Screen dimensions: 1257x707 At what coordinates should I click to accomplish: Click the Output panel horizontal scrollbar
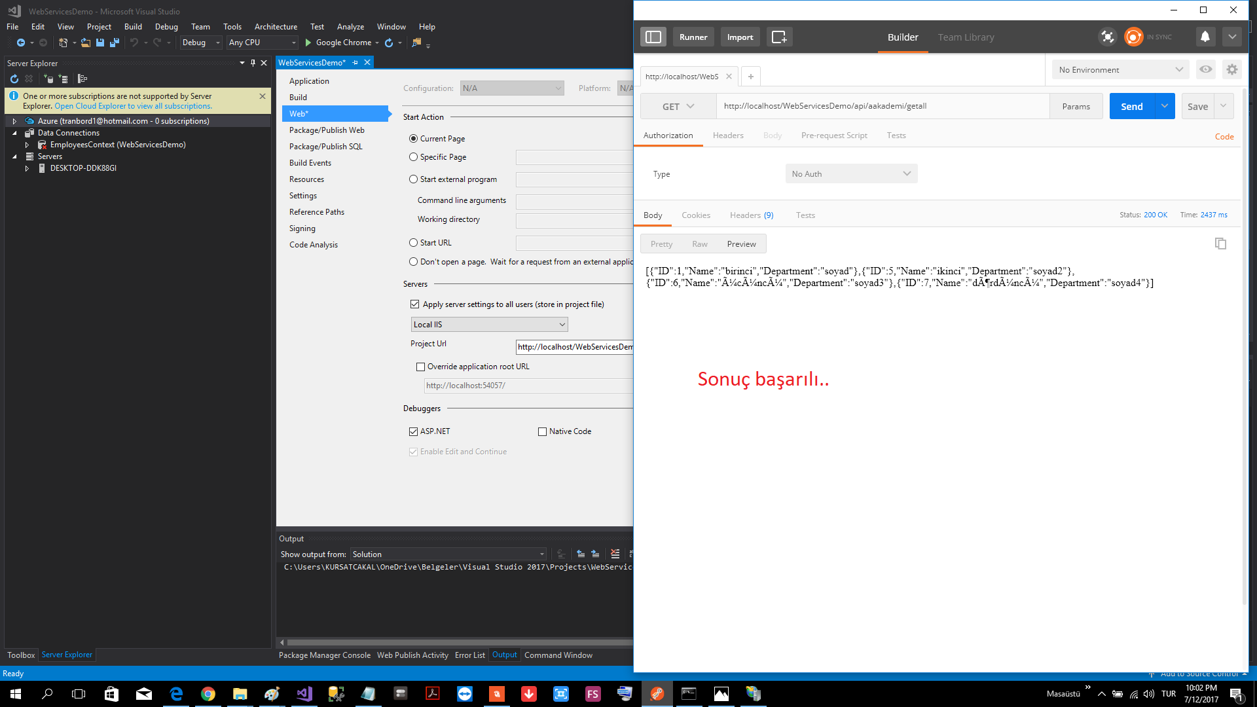458,643
